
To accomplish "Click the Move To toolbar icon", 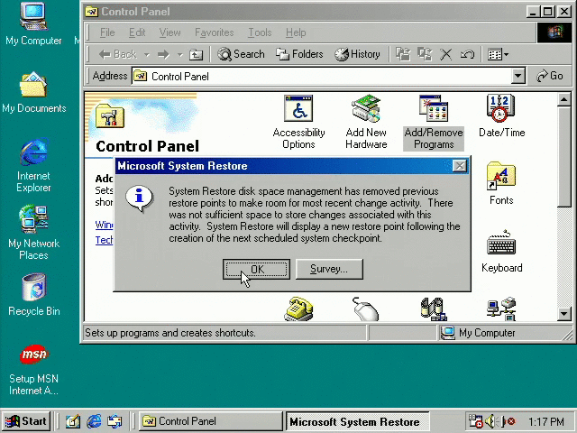I will [403, 54].
